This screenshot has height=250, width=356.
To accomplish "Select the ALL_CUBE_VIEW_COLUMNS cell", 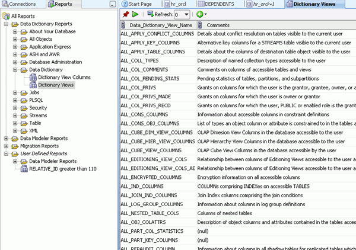I will [158, 150].
